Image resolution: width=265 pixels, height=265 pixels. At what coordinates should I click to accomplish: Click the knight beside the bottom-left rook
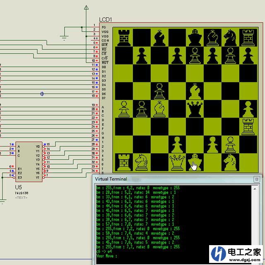tap(142, 162)
